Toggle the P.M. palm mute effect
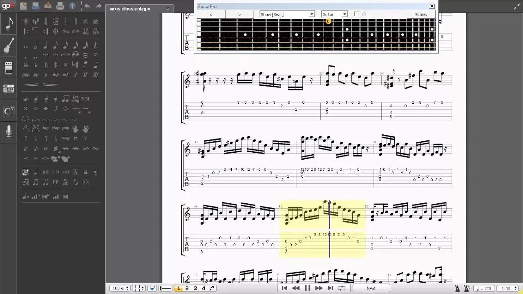Viewport: 523px width, 294px height. point(86,99)
